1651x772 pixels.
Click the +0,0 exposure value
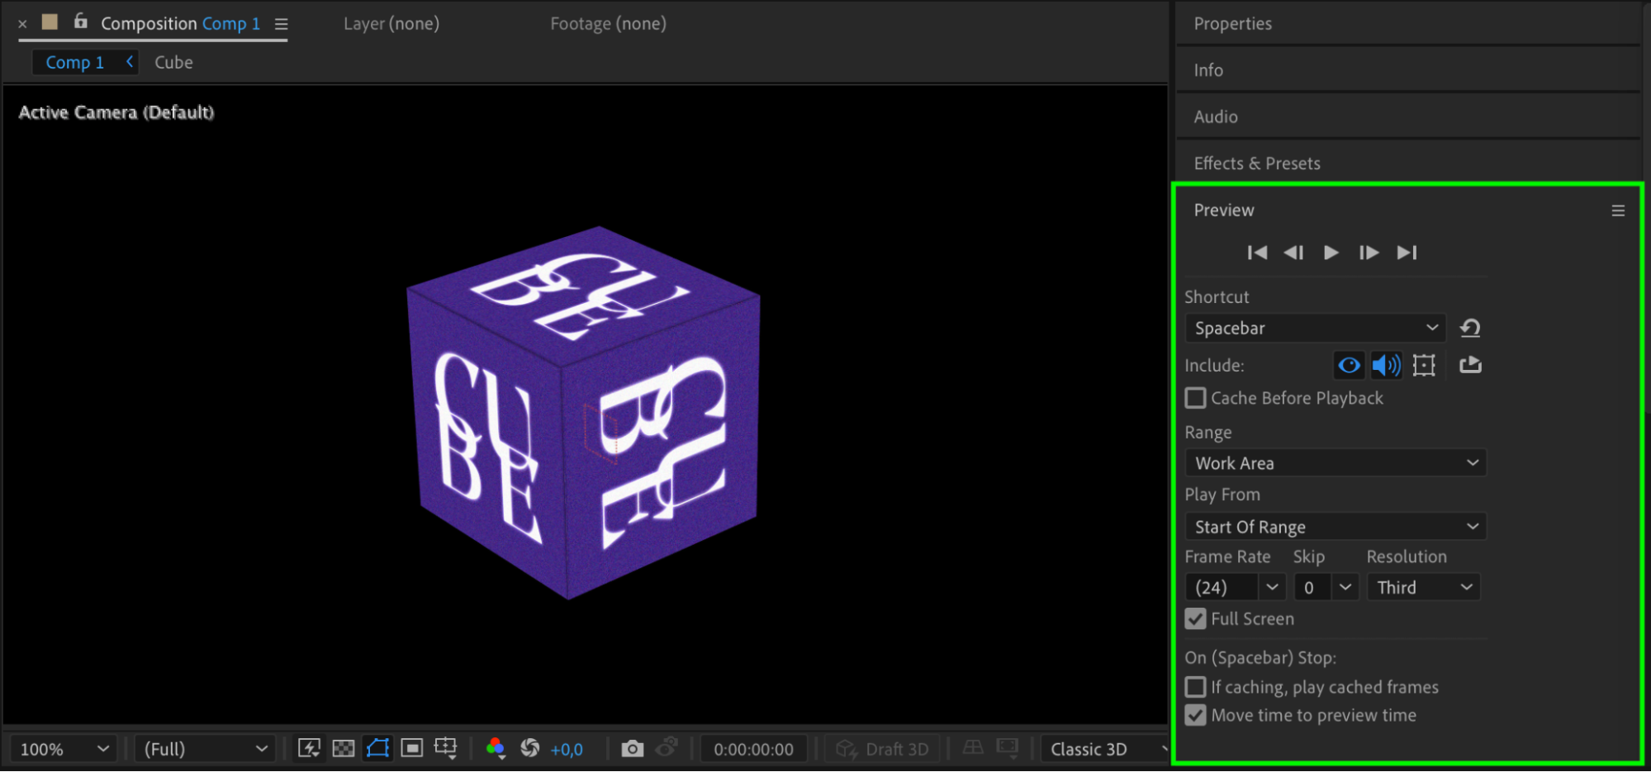tap(567, 750)
